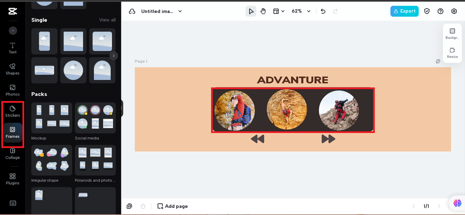
Task: Open the AI brain assistant icon
Action: coord(457,203)
